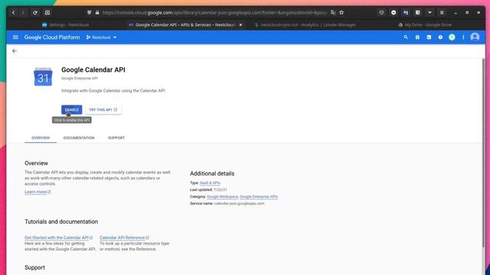The height and width of the screenshot is (275, 490).
Task: Activate Cloud Shell from the header
Action: click(x=429, y=37)
